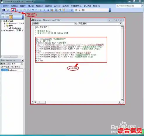The height and width of the screenshot is (136, 144).
Task: Click code window vertical scroll down arrow
Action: pyautogui.click(x=122, y=99)
